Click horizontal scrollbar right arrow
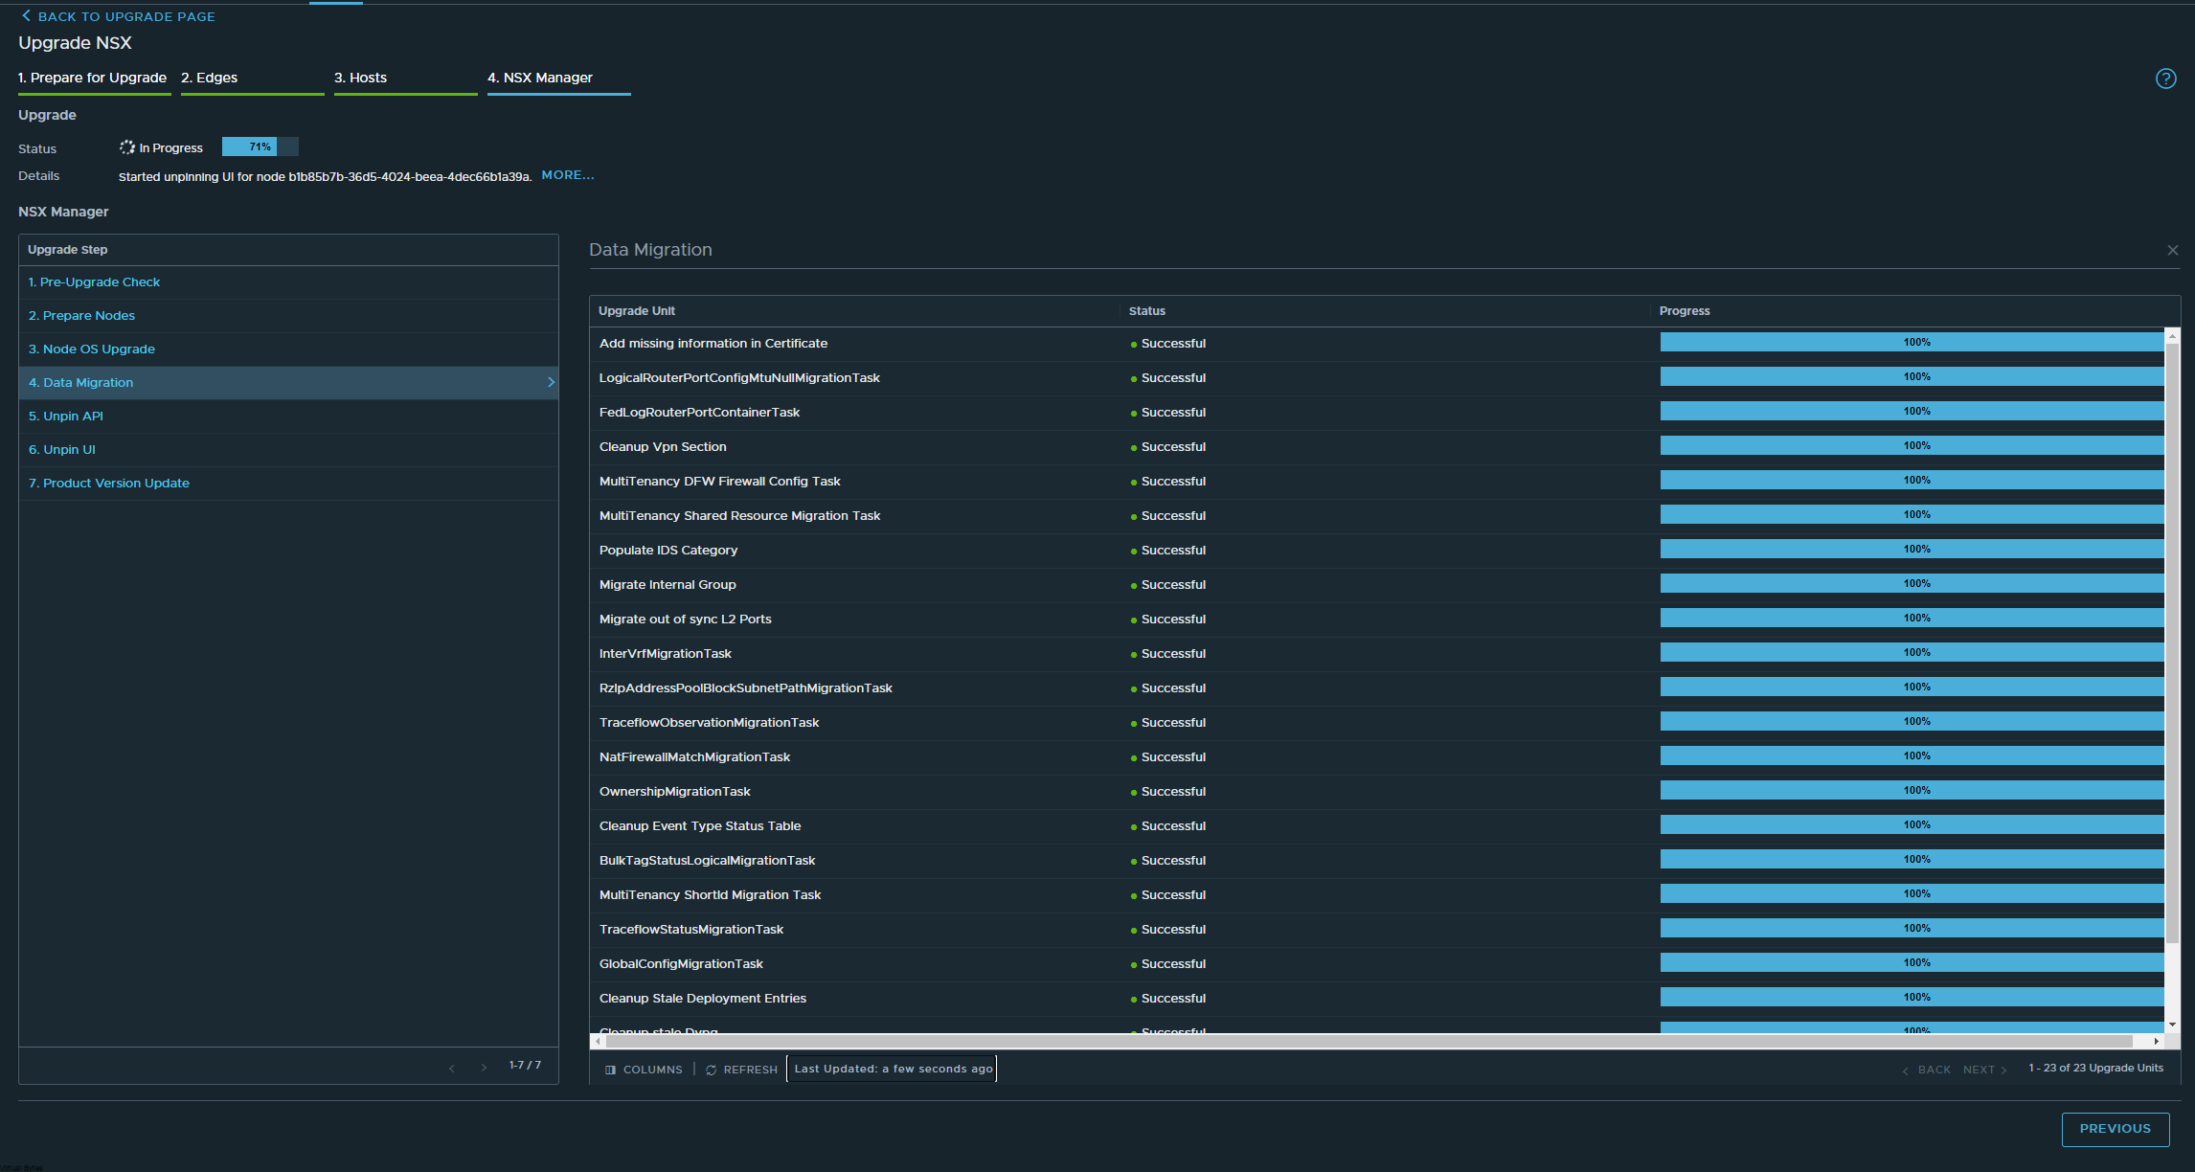The width and height of the screenshot is (2195, 1172). (x=2156, y=1041)
